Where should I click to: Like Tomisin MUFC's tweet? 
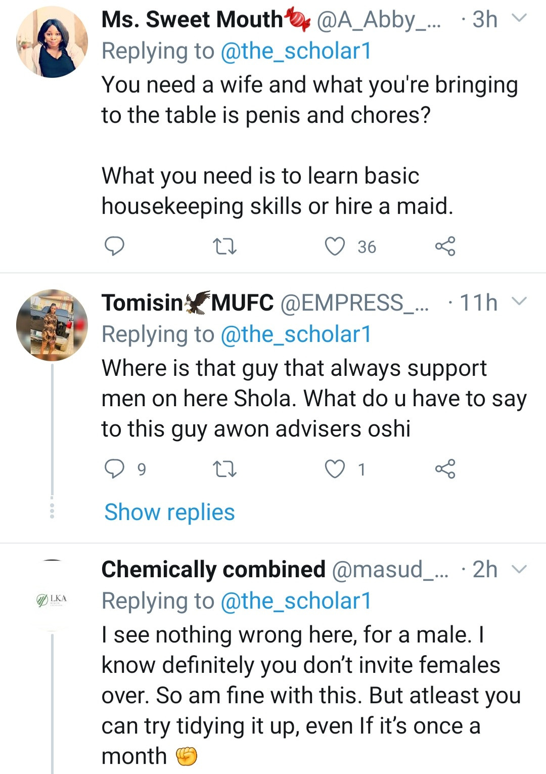click(334, 469)
